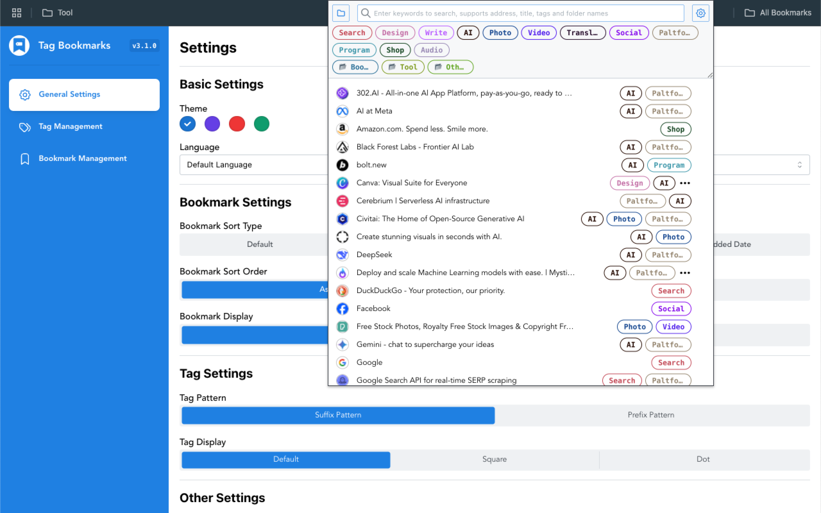Screen dimensions: 821x513
Task: Click the Tag Bookmarks logo icon
Action: [19, 46]
